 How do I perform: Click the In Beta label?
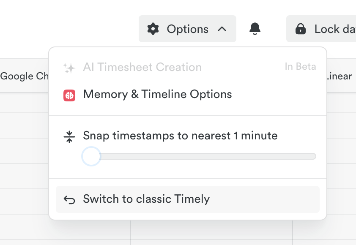point(300,66)
